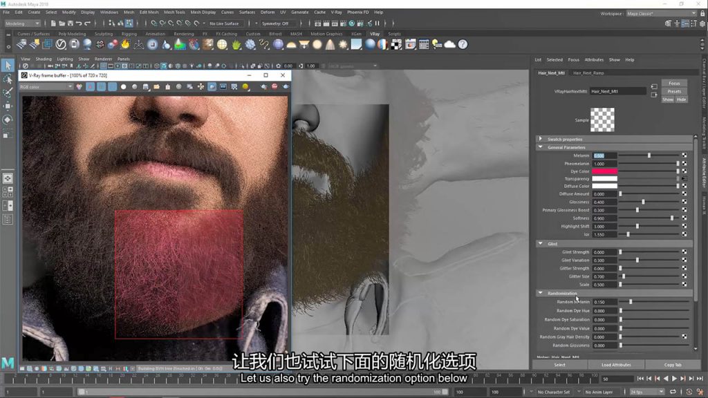The height and width of the screenshot is (398, 708).
Task: Click the Select button at panel bottom
Action: click(x=559, y=365)
